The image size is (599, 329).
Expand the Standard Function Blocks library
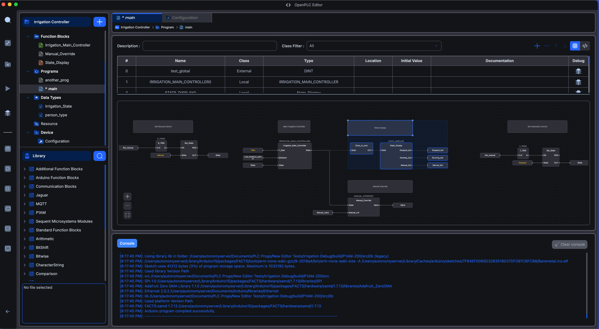coord(25,230)
